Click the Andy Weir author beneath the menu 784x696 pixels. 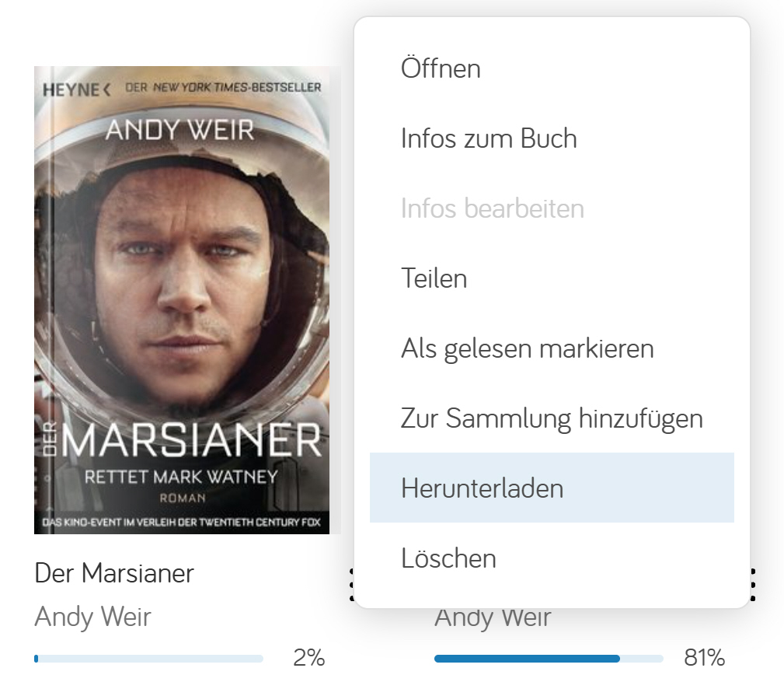[493, 617]
